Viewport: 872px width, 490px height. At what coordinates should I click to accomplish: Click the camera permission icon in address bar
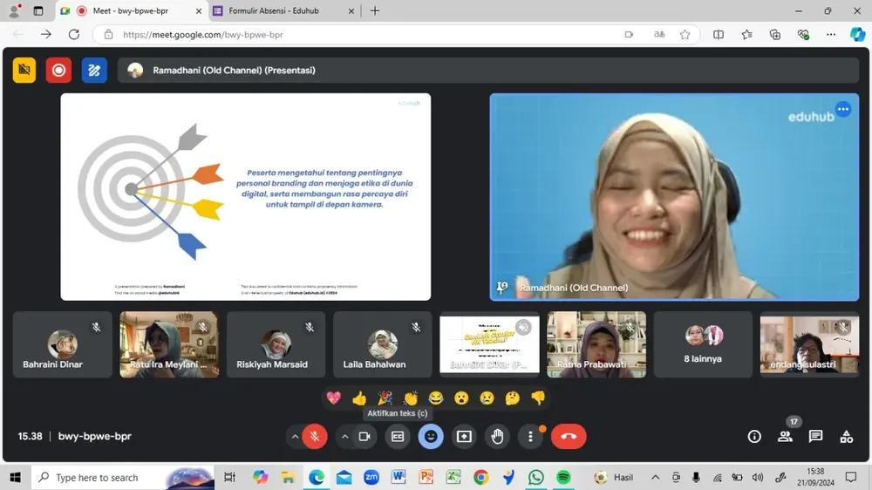click(629, 35)
